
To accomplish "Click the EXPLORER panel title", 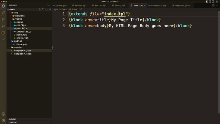I will [x=13, y=6].
